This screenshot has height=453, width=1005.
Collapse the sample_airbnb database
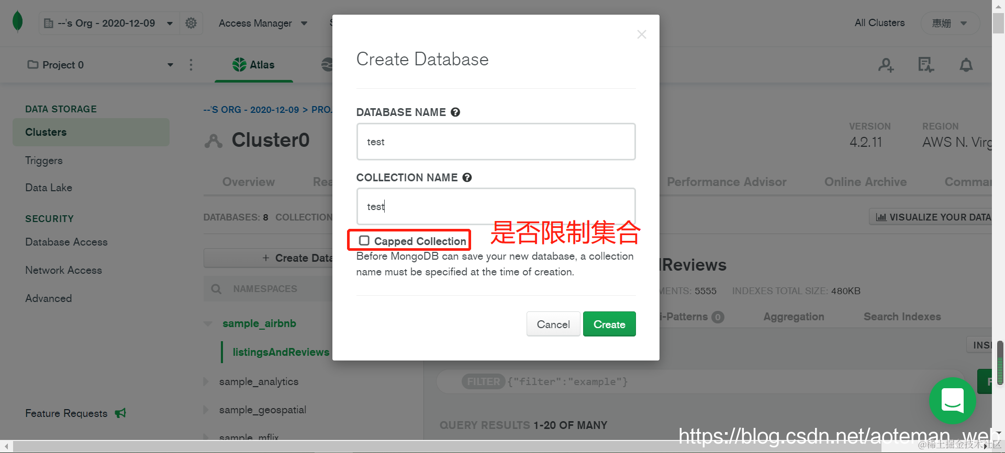(x=208, y=324)
